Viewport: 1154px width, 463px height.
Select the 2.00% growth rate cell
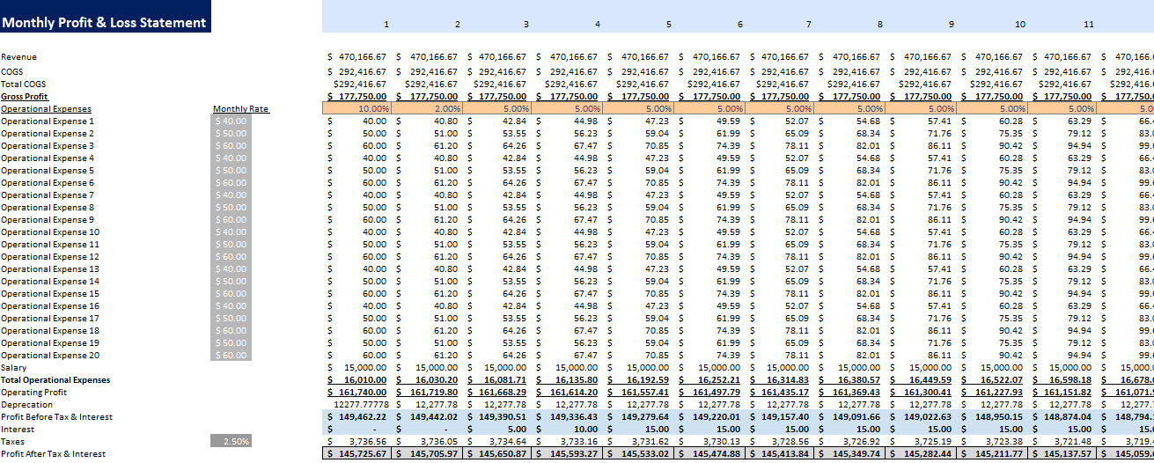pyautogui.click(x=430, y=108)
